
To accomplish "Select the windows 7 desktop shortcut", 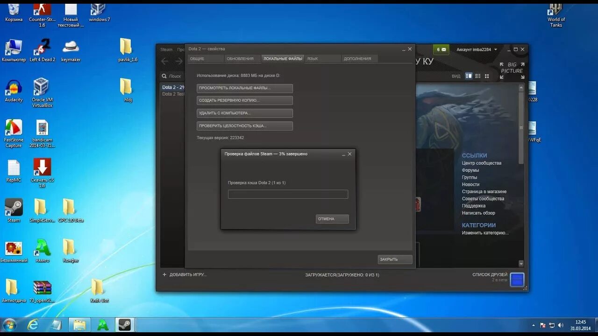I will [99, 12].
